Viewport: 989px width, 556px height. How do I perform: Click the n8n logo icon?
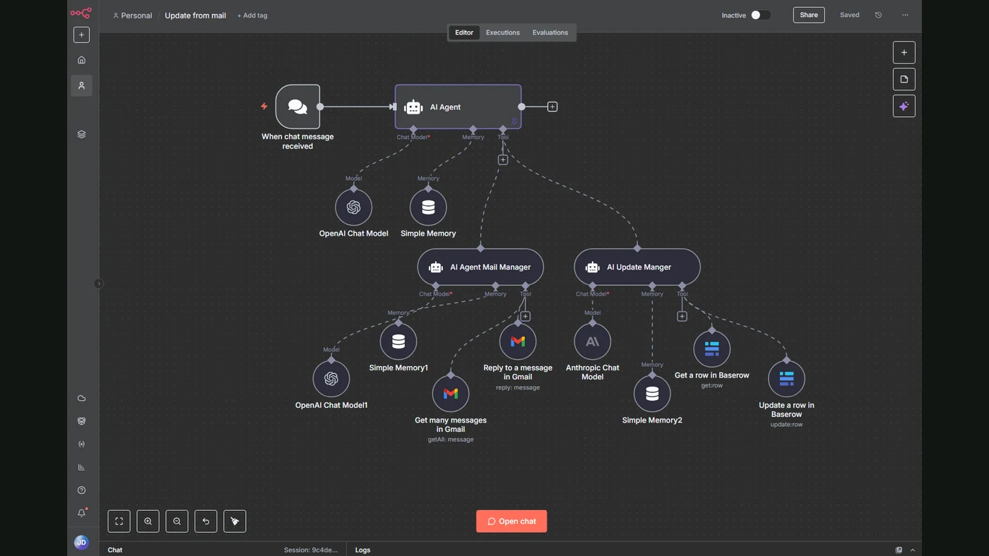[x=81, y=13]
